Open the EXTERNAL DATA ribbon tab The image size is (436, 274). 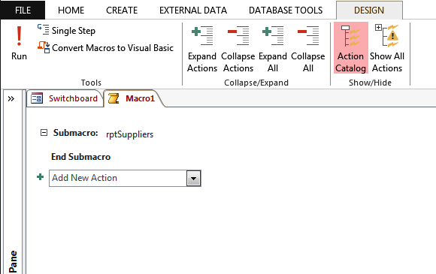coord(193,11)
